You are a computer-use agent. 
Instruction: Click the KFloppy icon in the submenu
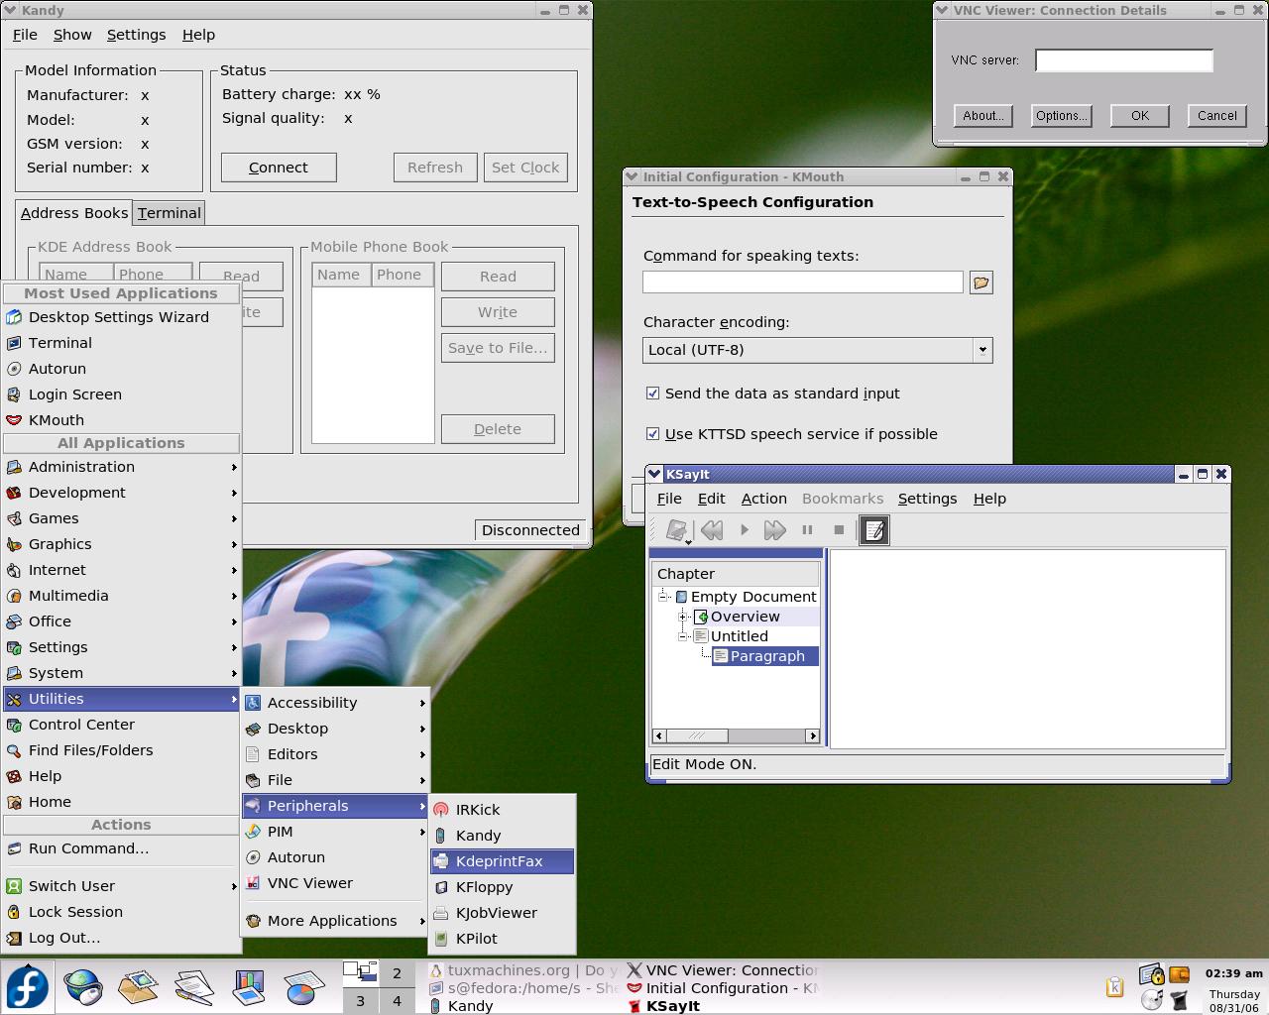click(441, 887)
